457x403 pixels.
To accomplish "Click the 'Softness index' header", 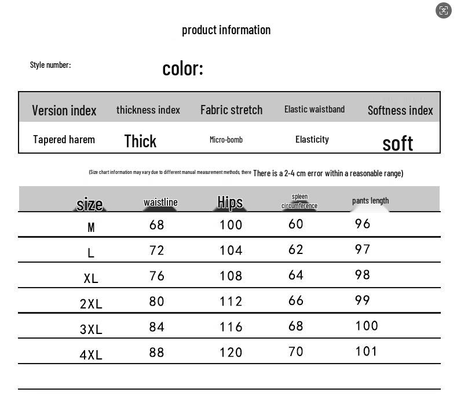I will tap(400, 110).
